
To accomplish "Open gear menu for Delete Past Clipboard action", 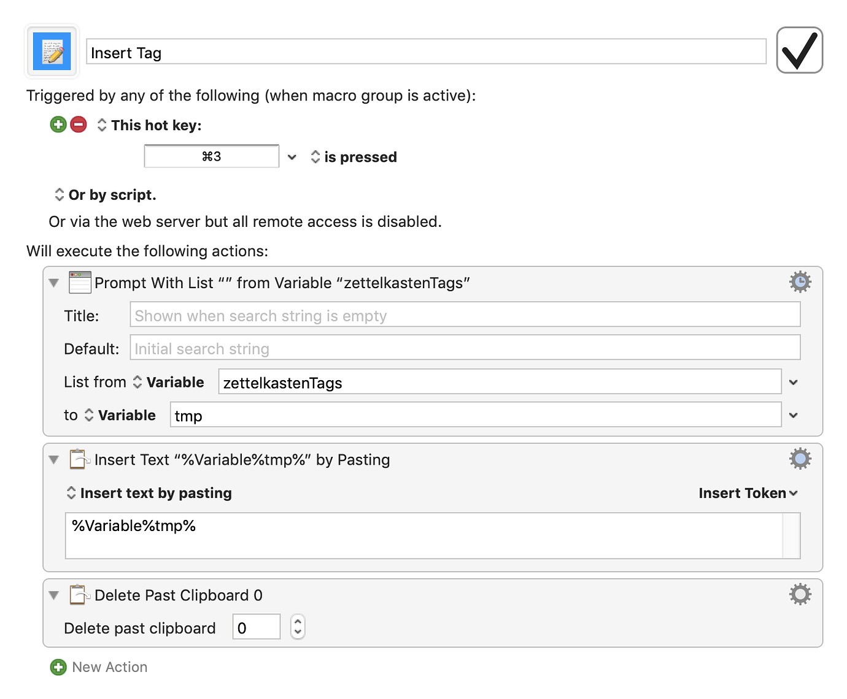I will click(x=800, y=594).
